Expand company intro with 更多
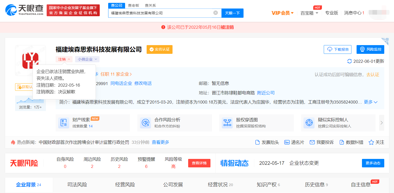The image size is (394, 193). [371, 102]
